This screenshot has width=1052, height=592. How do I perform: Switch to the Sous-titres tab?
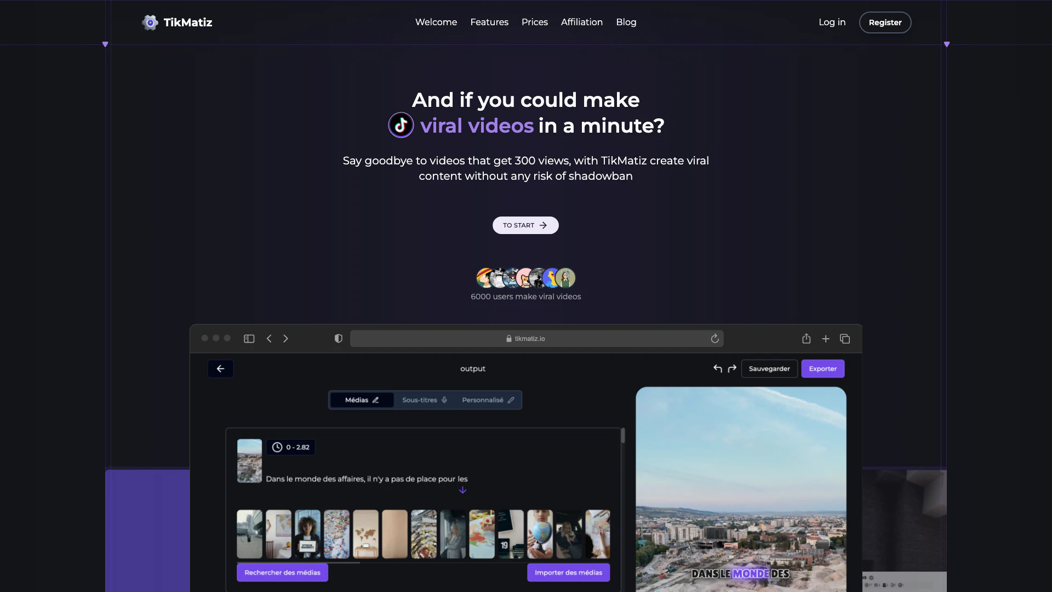(x=425, y=400)
